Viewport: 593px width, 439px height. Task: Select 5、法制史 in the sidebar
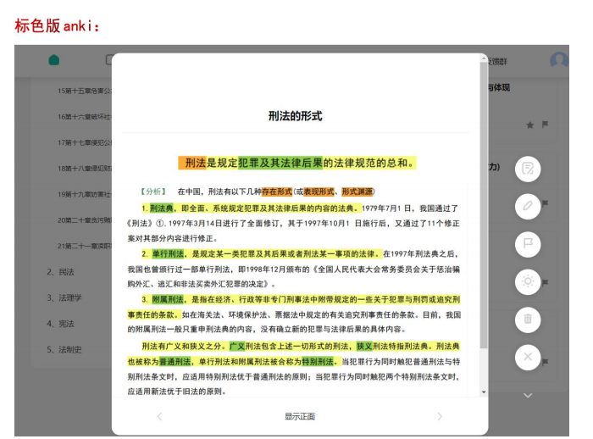pos(64,349)
